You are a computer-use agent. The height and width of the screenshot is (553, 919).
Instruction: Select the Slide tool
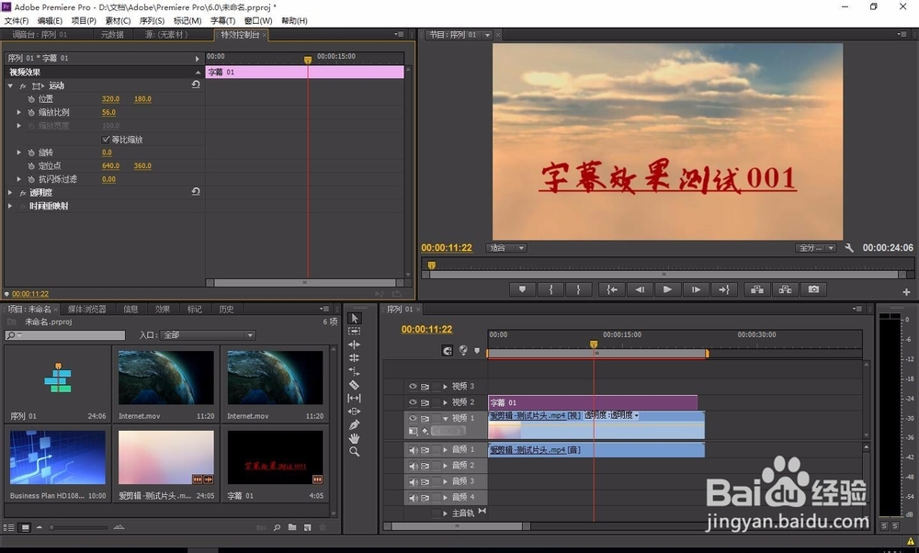pyautogui.click(x=354, y=412)
